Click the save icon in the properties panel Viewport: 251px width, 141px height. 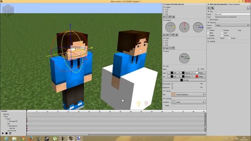(x=248, y=8)
